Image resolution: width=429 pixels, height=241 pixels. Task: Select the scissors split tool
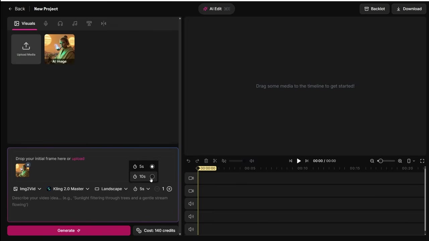215,161
